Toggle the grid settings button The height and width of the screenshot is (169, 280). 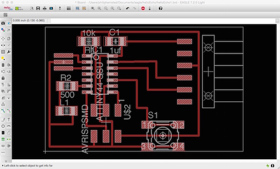point(6,15)
